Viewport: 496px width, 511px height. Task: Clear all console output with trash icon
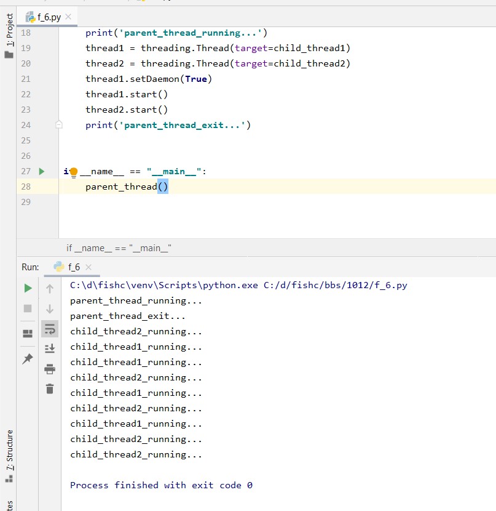[x=50, y=388]
